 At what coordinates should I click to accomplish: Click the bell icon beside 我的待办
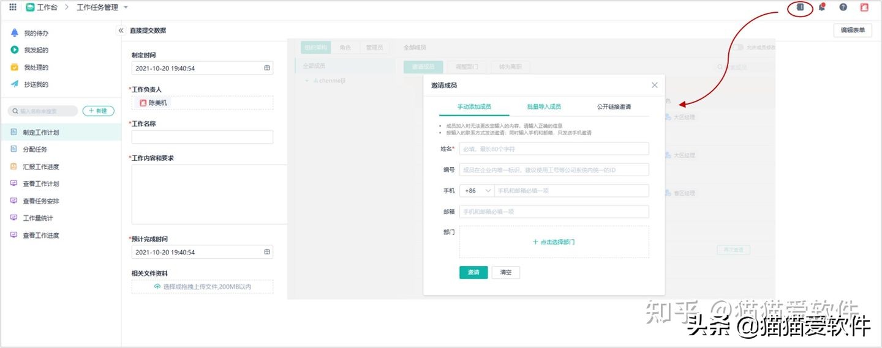point(14,33)
